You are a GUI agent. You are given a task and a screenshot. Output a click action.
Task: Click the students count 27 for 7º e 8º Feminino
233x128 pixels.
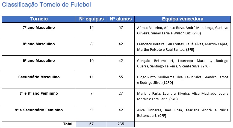coord(121,93)
